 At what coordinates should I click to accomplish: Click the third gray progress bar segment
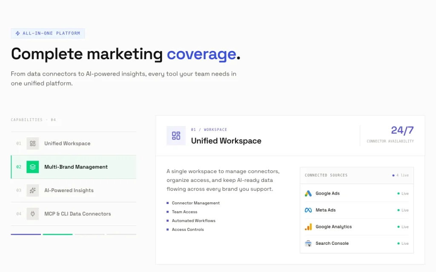pos(89,234)
